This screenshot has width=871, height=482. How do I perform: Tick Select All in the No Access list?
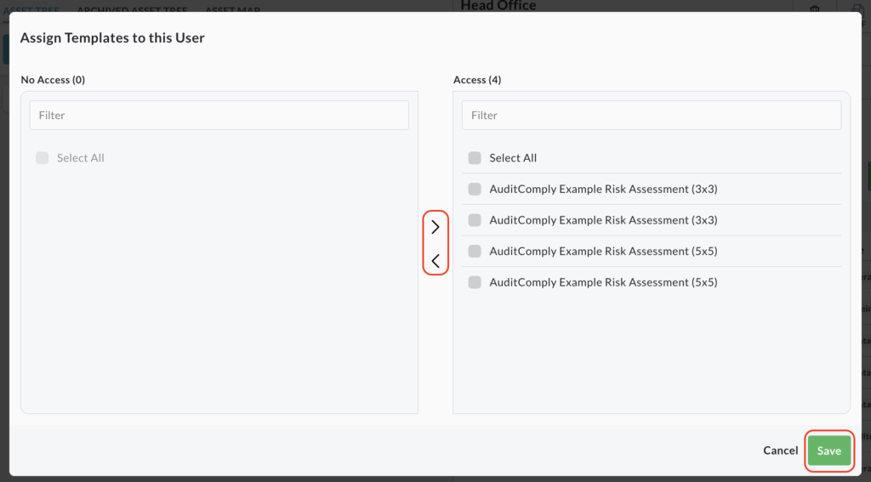[x=42, y=158]
